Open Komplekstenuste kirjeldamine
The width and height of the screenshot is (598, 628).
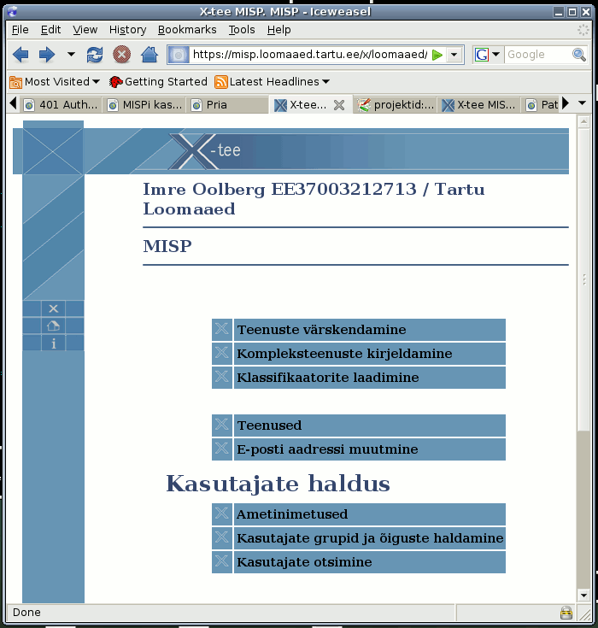tap(369, 354)
